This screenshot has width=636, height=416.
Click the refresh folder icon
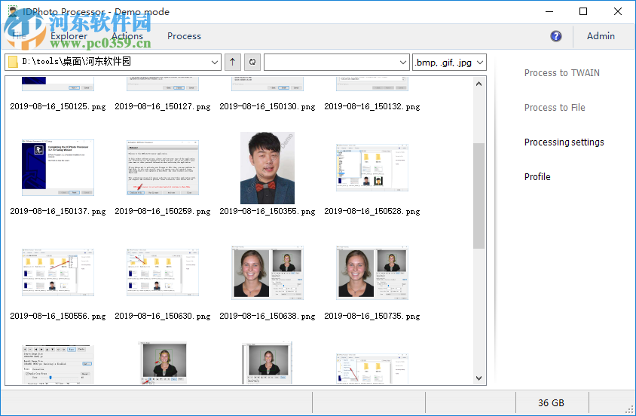(252, 62)
